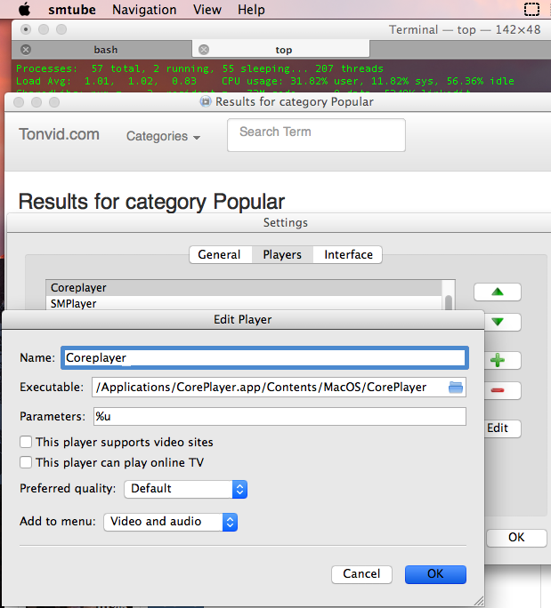
Task: Click the Search Term field
Action: tap(316, 135)
